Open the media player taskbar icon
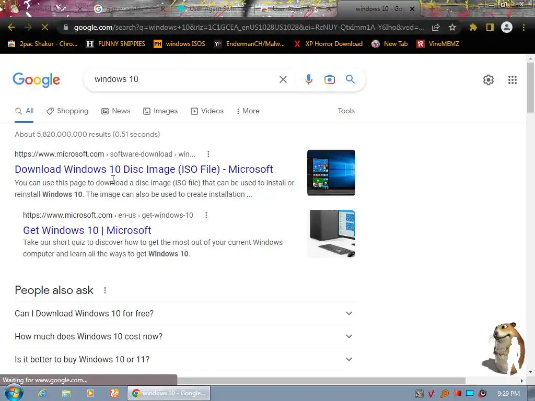535x401 pixels. (90, 393)
